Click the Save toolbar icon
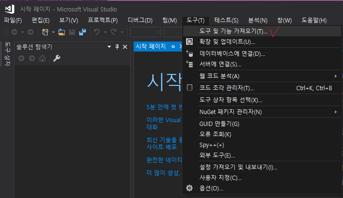The width and height of the screenshot is (343, 198). pyautogui.click(x=72, y=32)
